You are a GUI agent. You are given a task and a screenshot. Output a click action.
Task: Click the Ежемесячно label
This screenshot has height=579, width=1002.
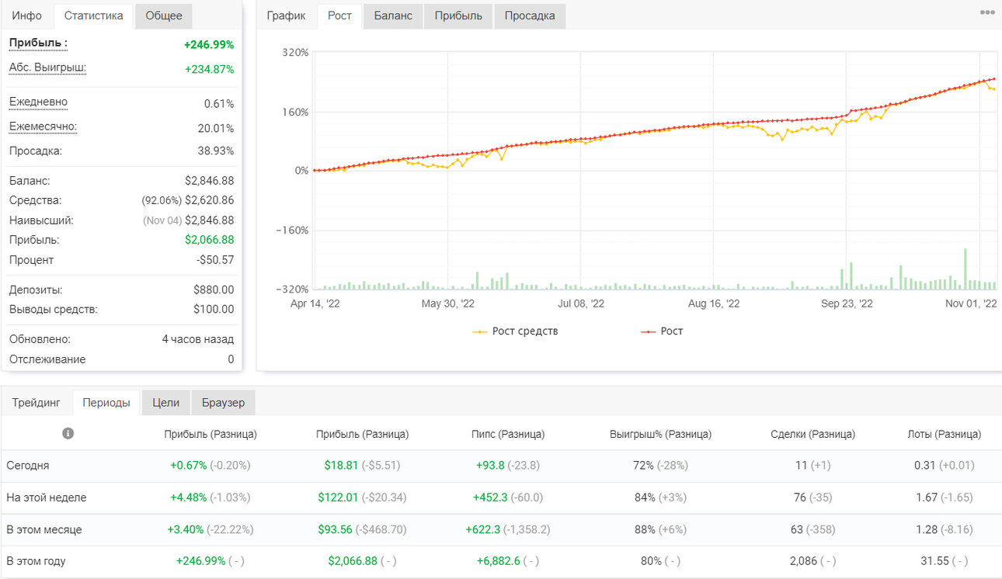[43, 127]
